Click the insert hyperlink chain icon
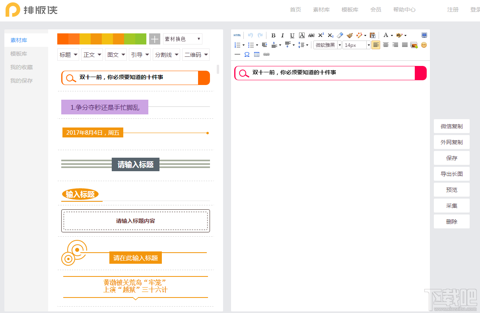The width and height of the screenshot is (480, 313). pyautogui.click(x=266, y=54)
